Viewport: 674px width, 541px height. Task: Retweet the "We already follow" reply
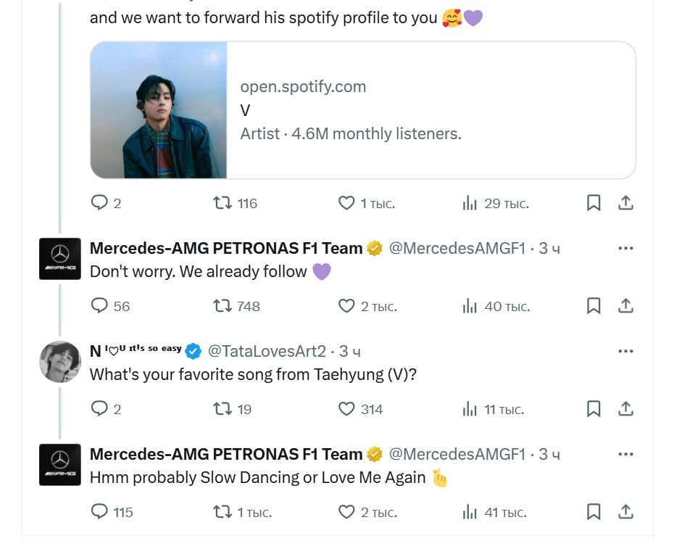[222, 306]
